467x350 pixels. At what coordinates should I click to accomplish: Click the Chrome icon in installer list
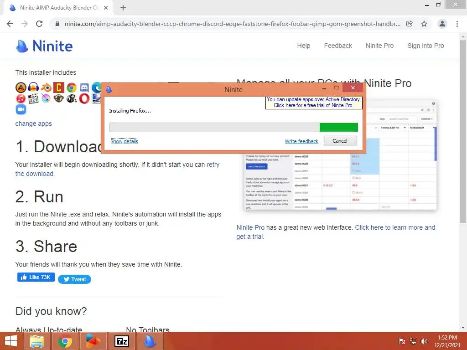[72, 87]
